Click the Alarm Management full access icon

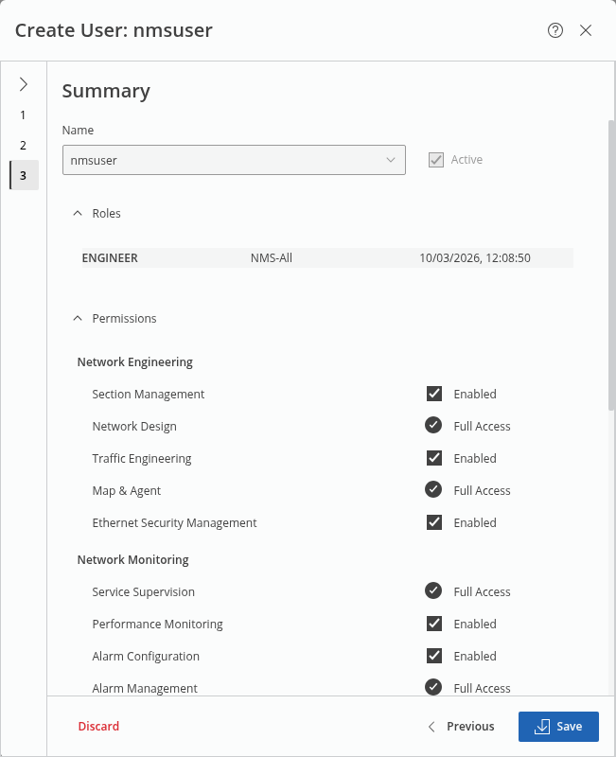434,688
